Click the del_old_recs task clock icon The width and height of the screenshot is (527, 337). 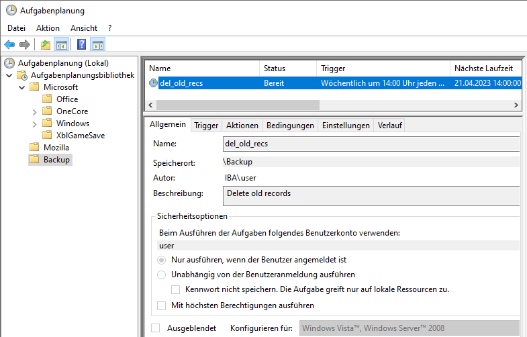click(153, 83)
